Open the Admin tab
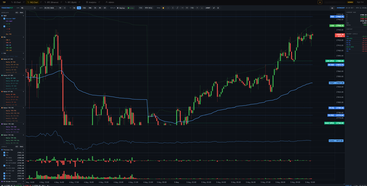Screen dimensions: 367x186 pyautogui.click(x=110, y=2)
